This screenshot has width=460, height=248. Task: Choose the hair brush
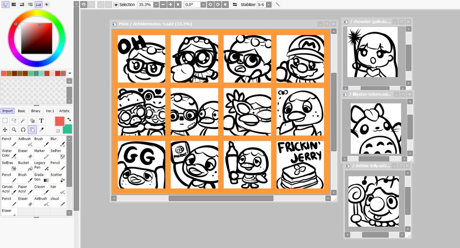(58, 189)
